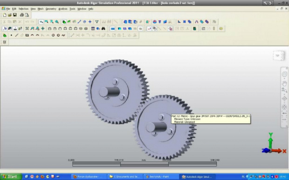Click the Print preview icon

(x=27, y=15)
